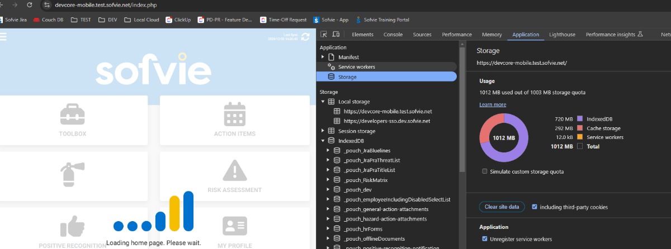Open the Toolbox tile
The height and width of the screenshot is (249, 671).
point(73,121)
